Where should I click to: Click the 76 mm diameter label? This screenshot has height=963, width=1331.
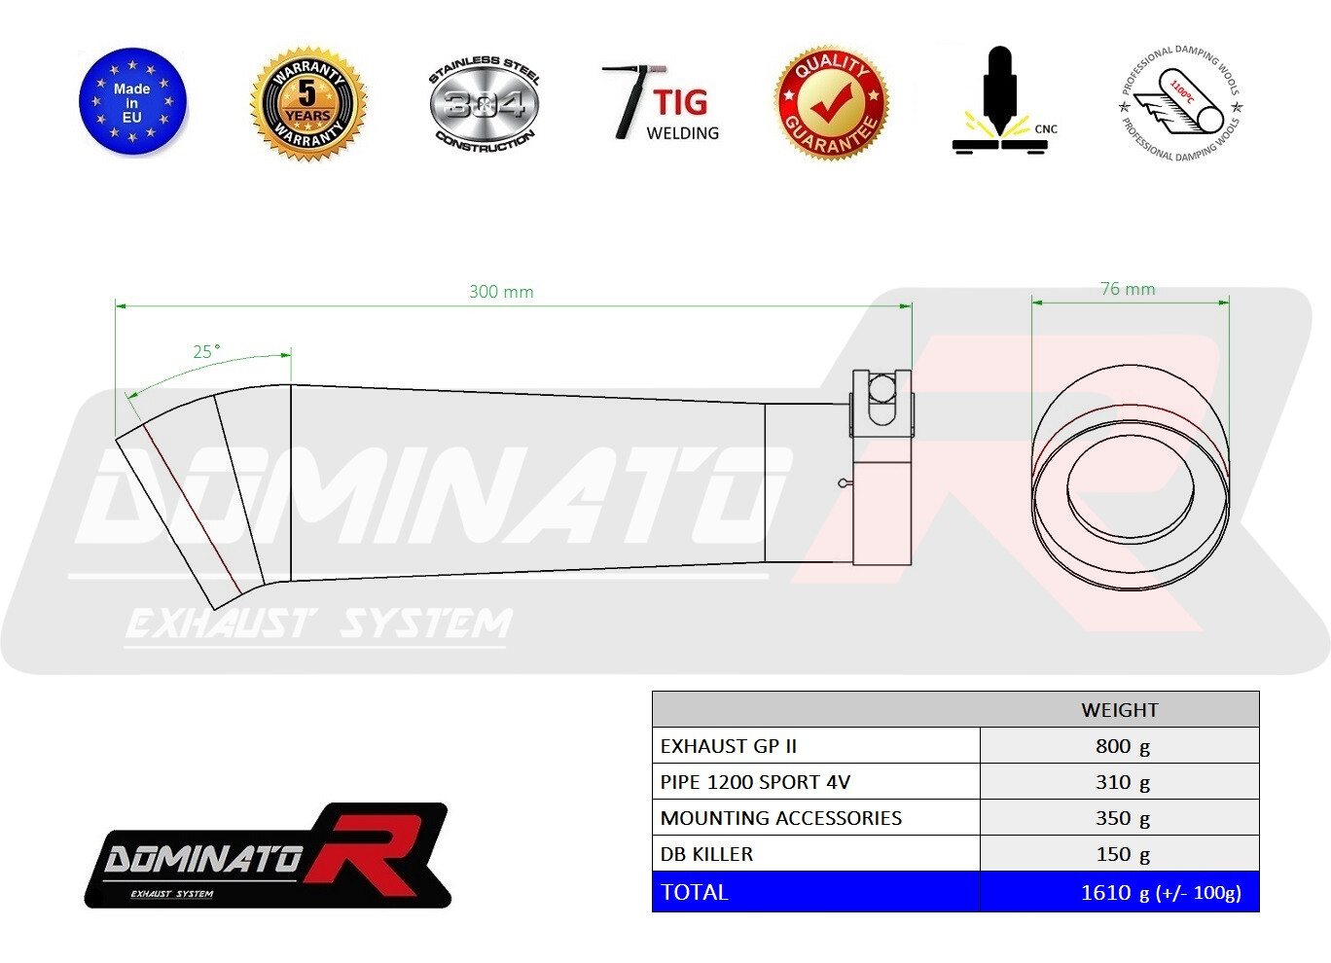[x=1128, y=289]
